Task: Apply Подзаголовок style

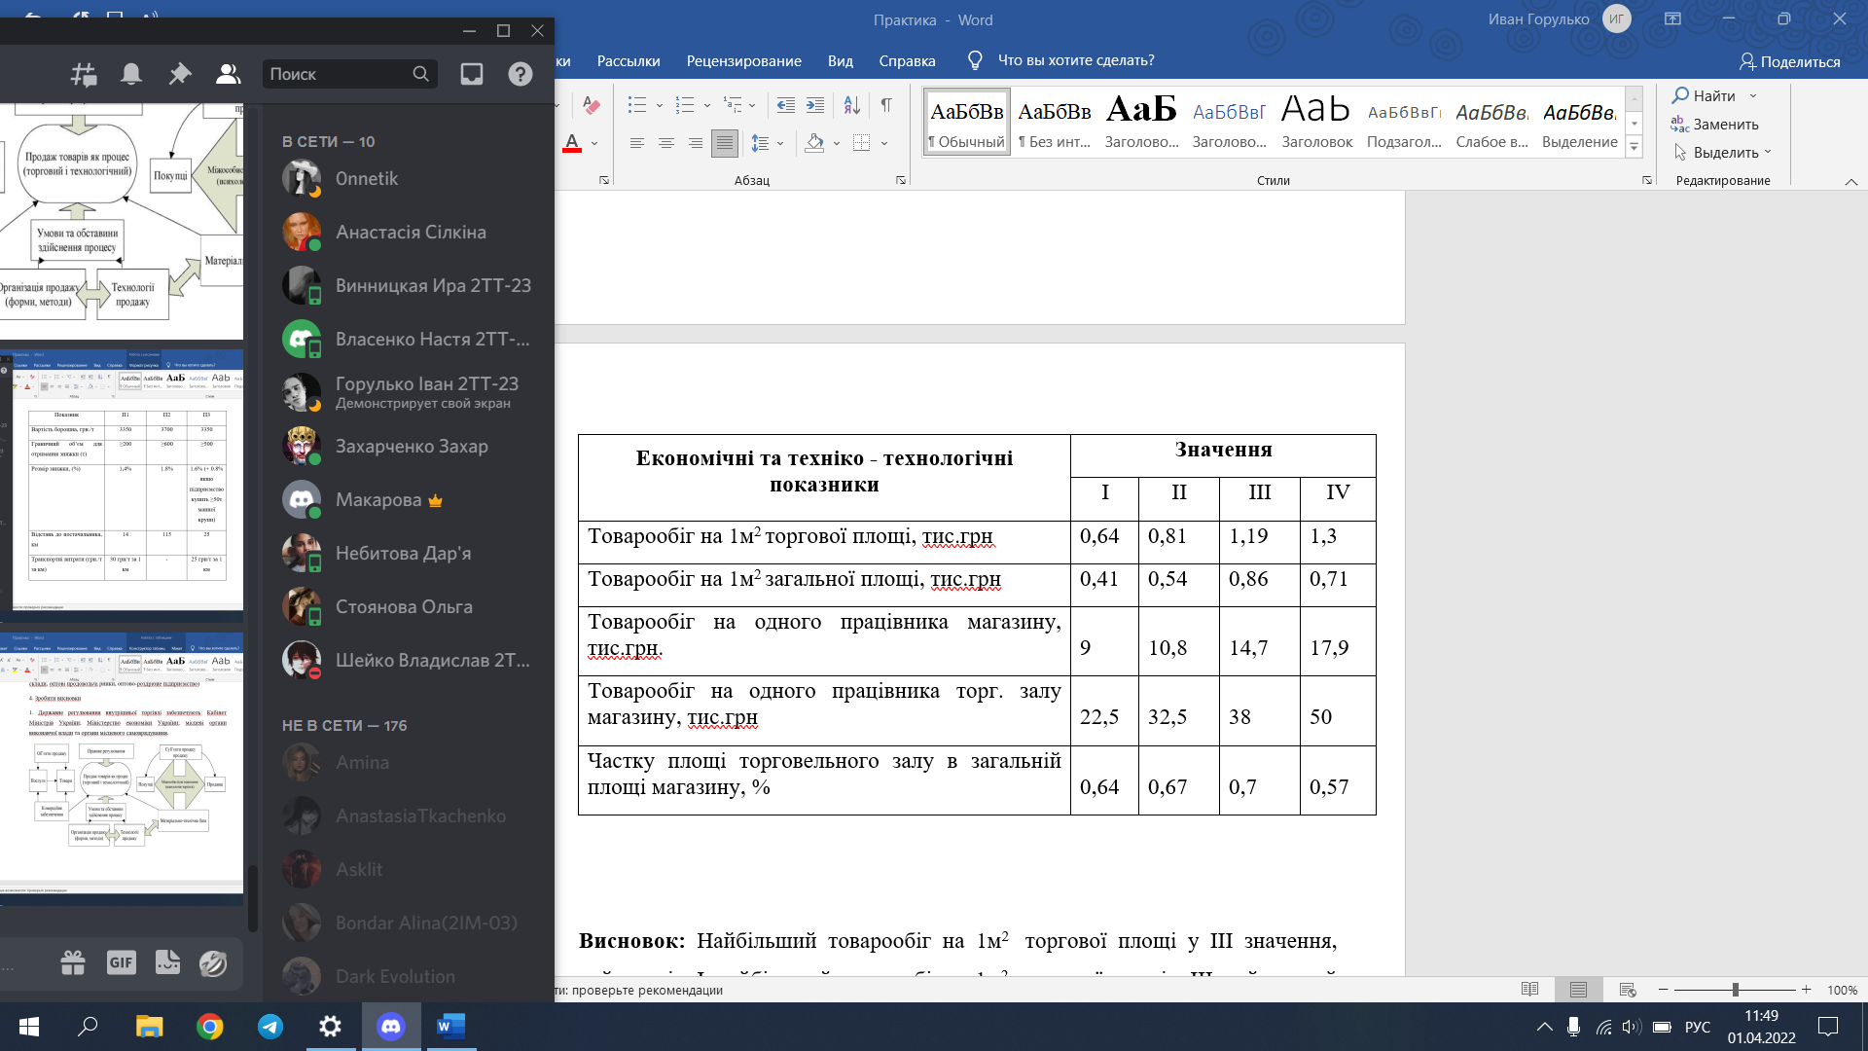Action: (x=1404, y=123)
